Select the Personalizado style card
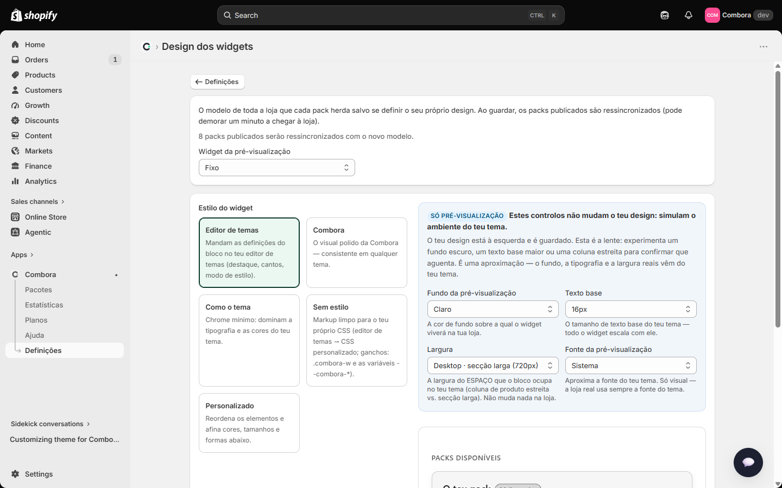Viewport: 782px width, 488px height. coord(249,423)
